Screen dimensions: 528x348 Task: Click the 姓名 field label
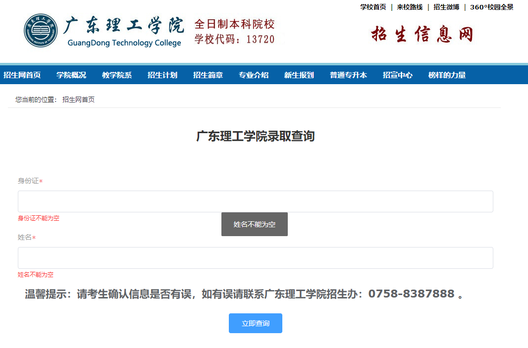coord(27,238)
